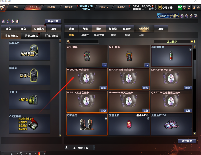Viewport: 201px width, 155px height.
Task: Click list menu icon beside 默认排序
Action: pyautogui.click(x=192, y=42)
